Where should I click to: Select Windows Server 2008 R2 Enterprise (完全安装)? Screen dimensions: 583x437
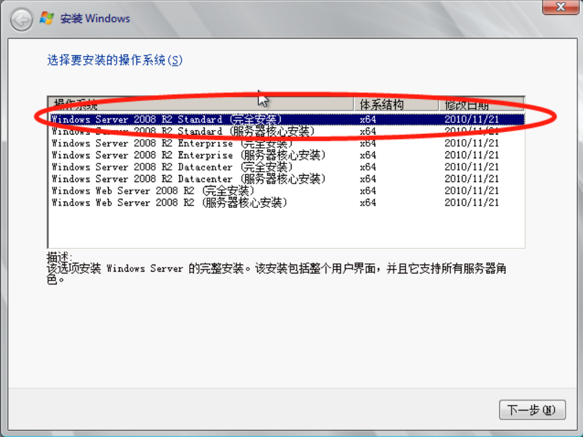(x=286, y=143)
